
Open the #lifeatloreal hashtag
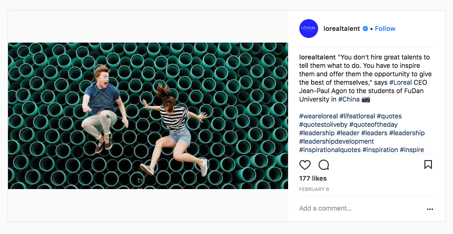pos(357,116)
